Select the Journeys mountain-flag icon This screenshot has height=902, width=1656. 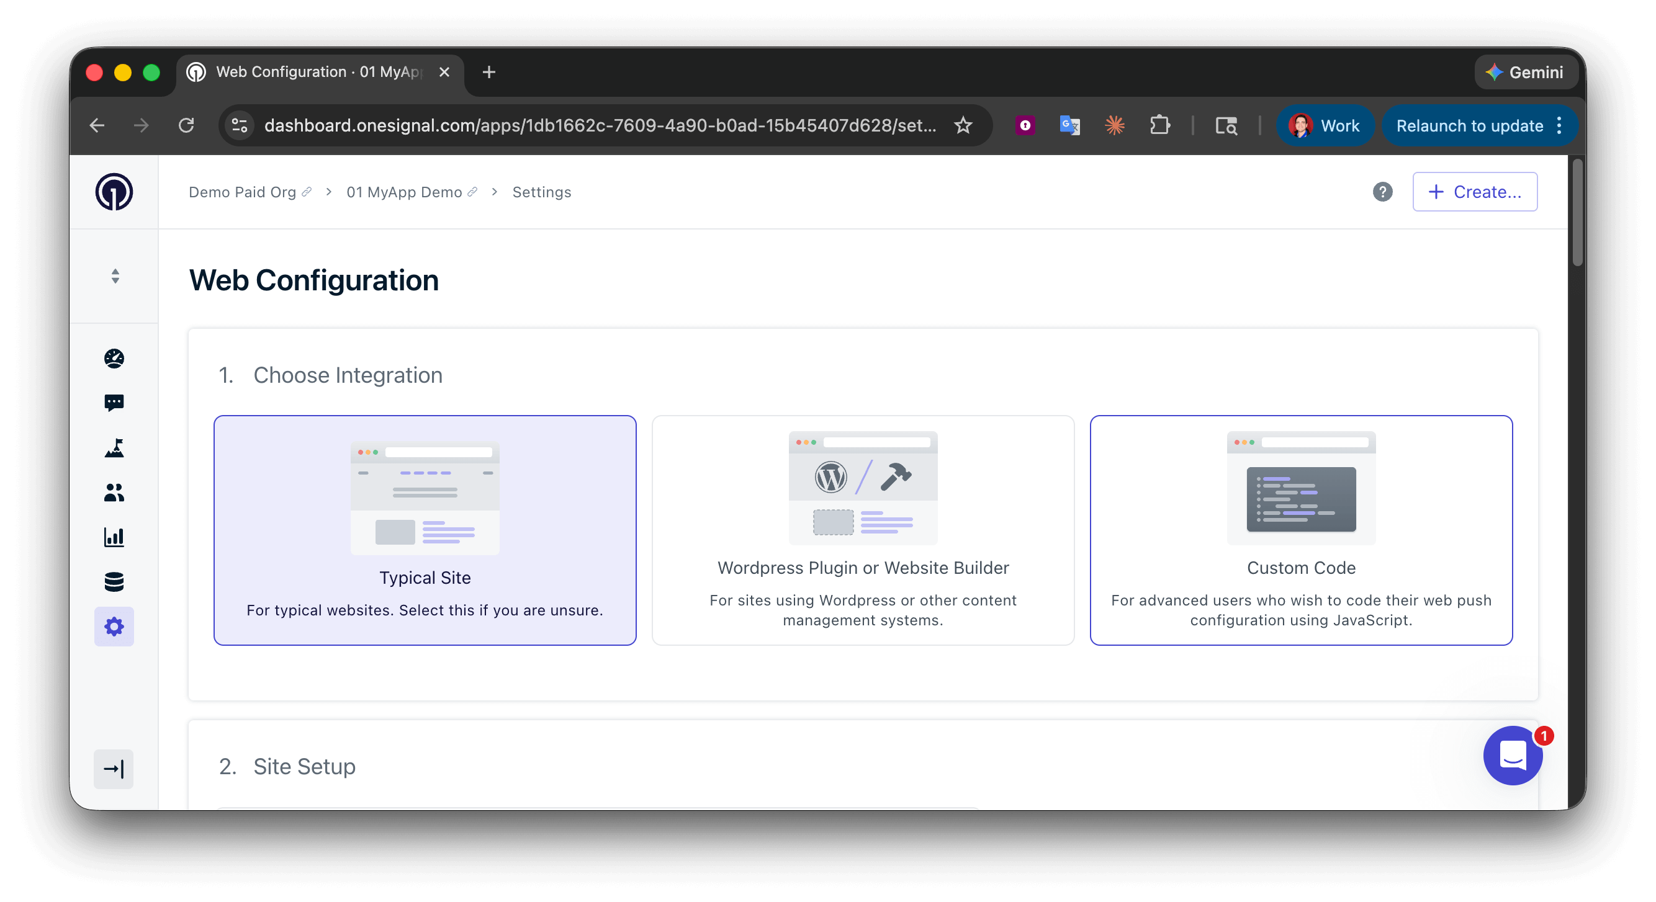click(x=114, y=448)
